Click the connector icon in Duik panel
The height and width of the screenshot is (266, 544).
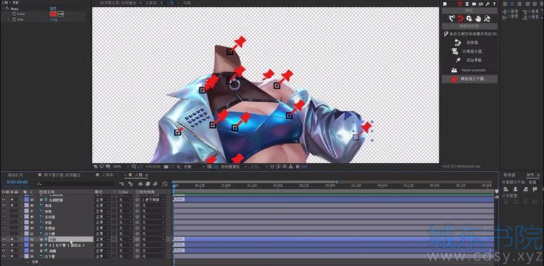pos(458,42)
